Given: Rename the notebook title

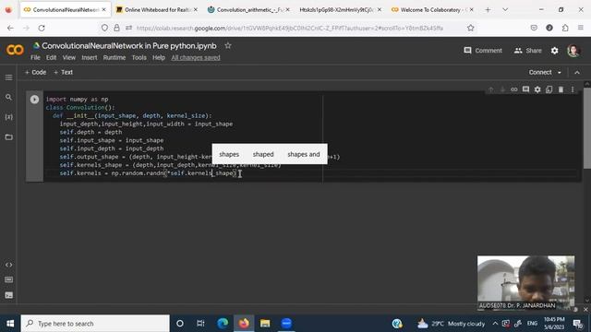Looking at the screenshot, I should 129,46.
